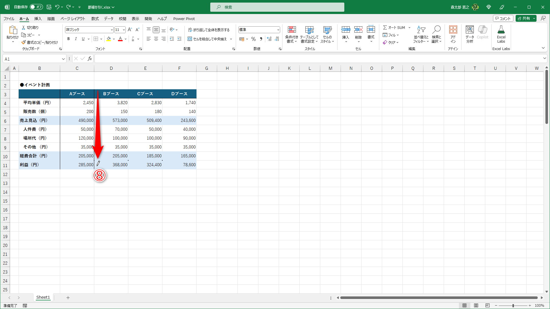Click the zoom slider in status bar
Image resolution: width=550 pixels, height=309 pixels.
pos(513,306)
